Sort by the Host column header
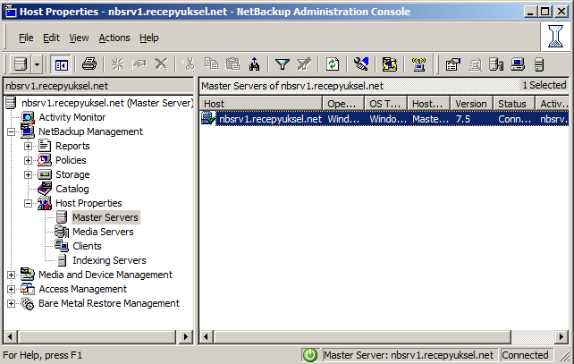Viewport: 574px width, 364px height. (x=261, y=104)
